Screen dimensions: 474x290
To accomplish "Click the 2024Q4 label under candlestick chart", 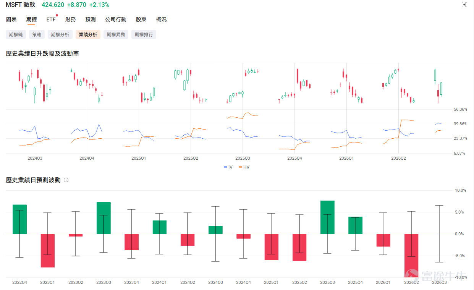I will click(87, 158).
